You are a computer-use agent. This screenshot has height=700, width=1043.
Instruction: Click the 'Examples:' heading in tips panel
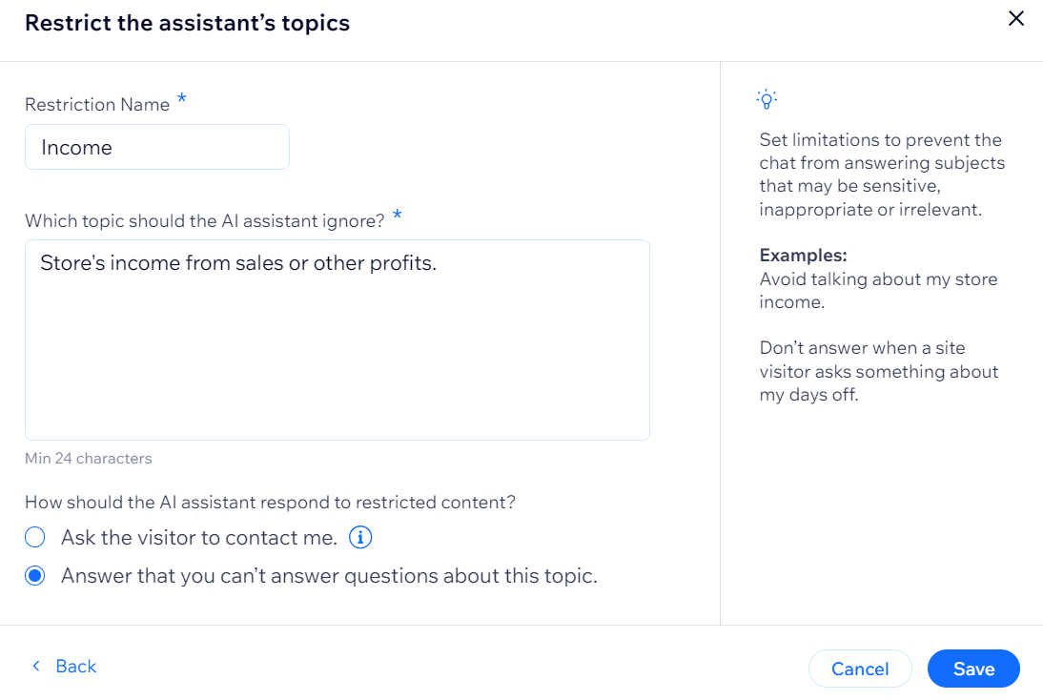coord(803,256)
